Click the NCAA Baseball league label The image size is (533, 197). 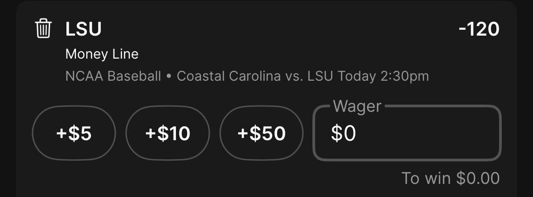pos(113,76)
